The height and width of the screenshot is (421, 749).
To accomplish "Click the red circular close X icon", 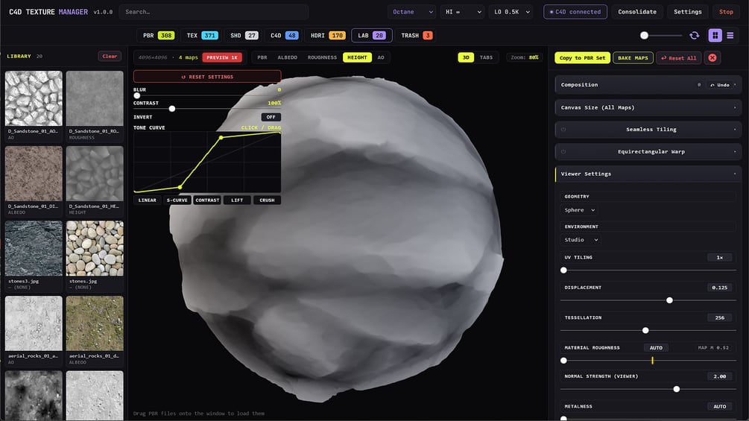I will 712,58.
